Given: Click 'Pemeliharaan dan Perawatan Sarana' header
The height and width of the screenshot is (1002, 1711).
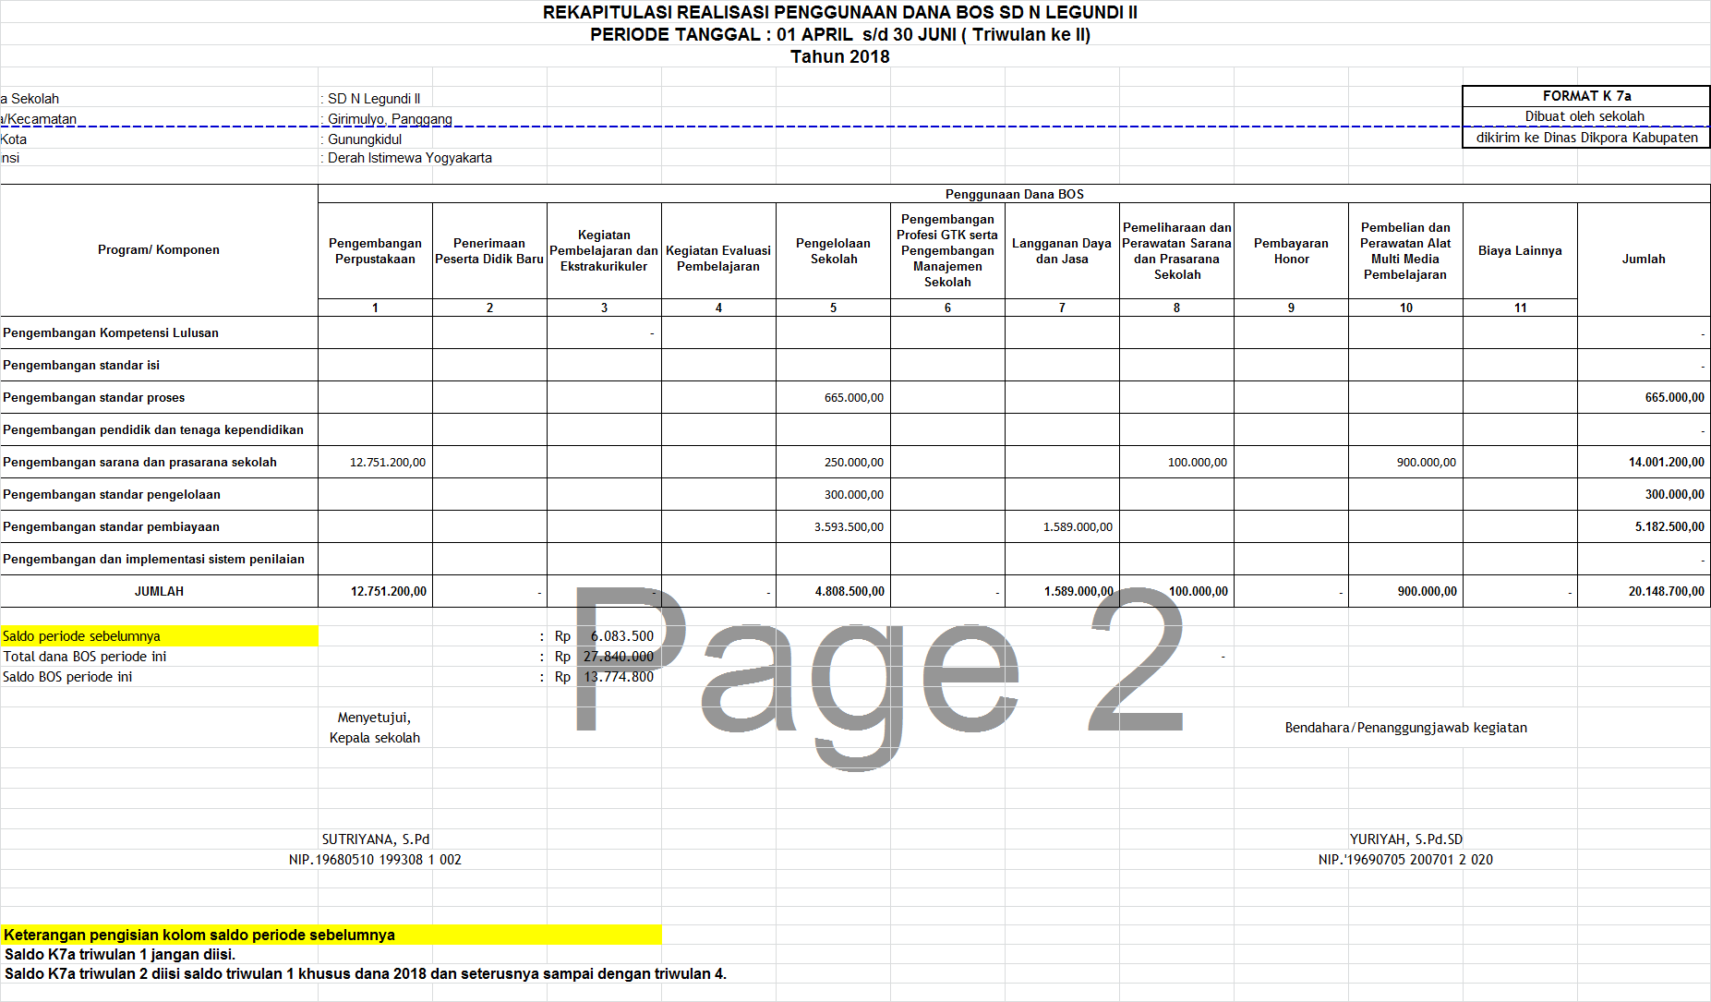Looking at the screenshot, I should 1176,251.
